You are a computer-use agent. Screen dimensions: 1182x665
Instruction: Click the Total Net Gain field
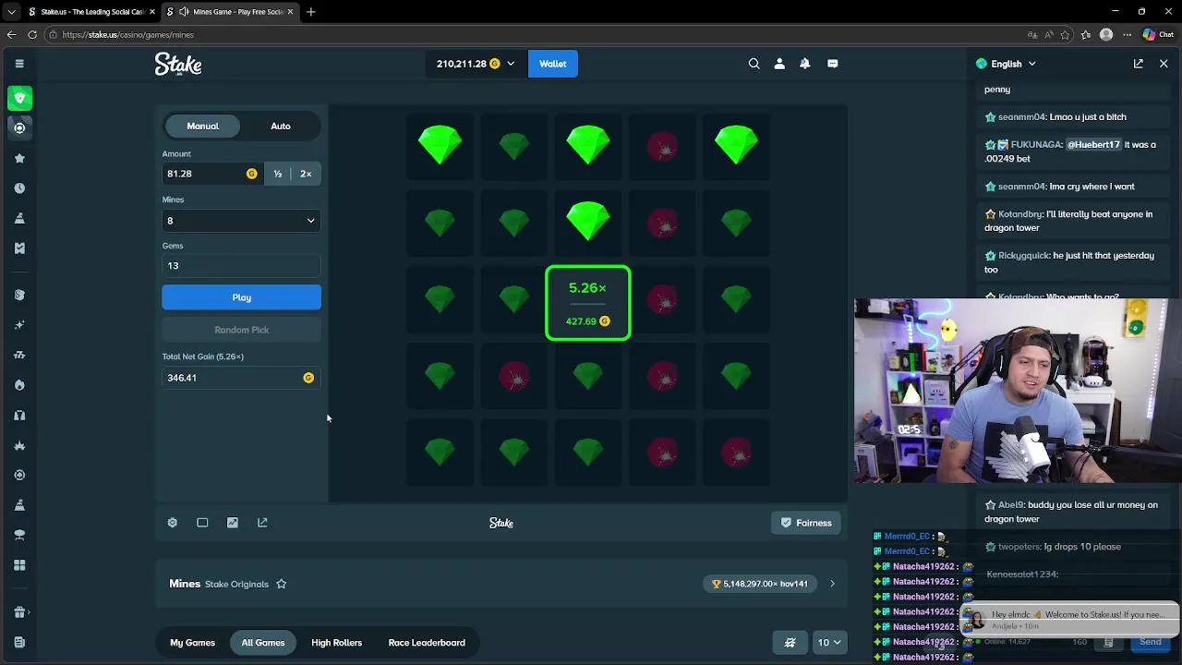coord(241,378)
